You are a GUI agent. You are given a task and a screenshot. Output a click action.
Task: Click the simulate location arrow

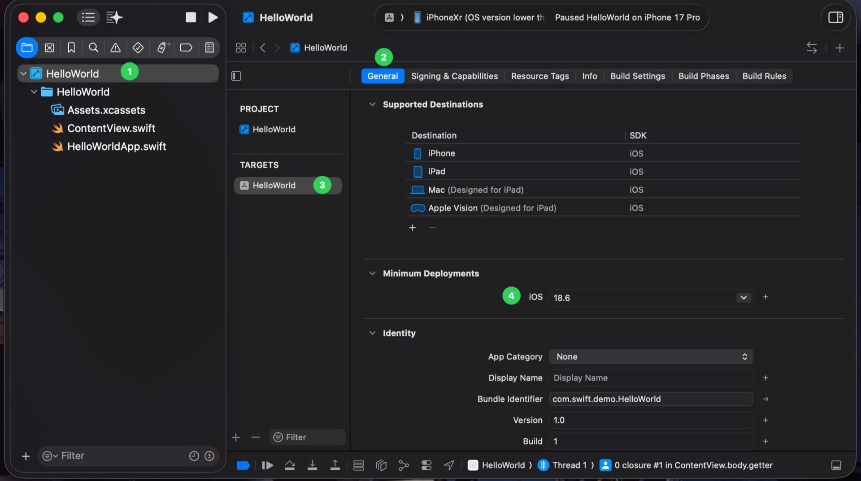449,465
